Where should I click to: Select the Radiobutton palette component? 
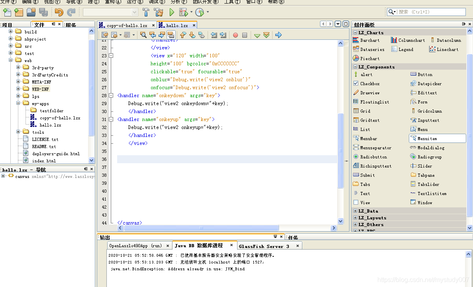click(370, 157)
